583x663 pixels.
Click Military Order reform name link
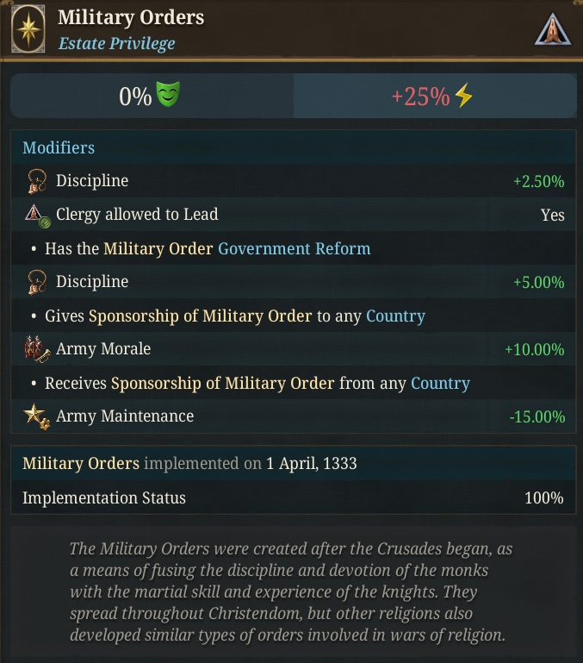point(158,248)
